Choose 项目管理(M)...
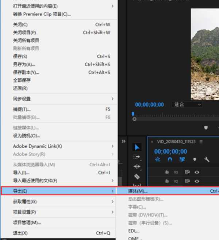Viewport: 219px width, 240px height. [64, 222]
